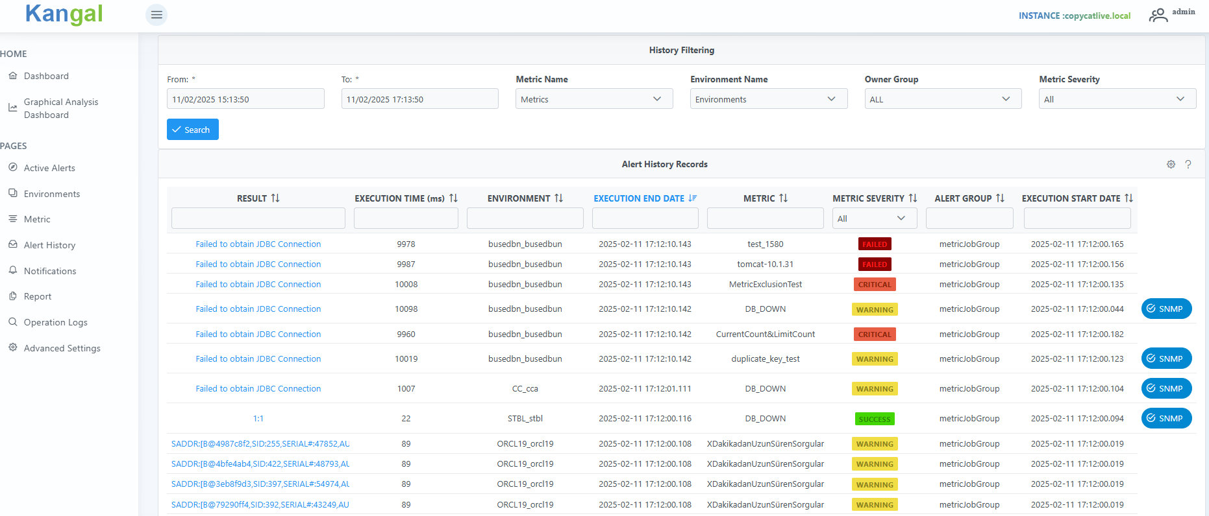Screen dimensions: 1209x516
Task: Click the SUCCESS severity badge
Action: [x=875, y=419]
